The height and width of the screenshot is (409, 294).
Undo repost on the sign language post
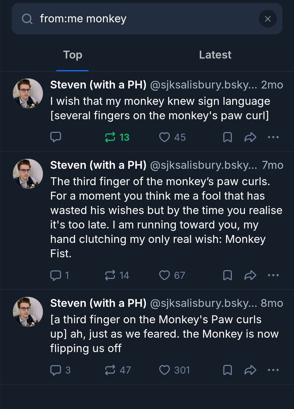(x=110, y=137)
